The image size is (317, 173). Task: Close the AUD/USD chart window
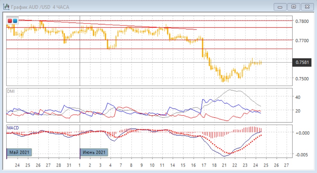point(307,7)
